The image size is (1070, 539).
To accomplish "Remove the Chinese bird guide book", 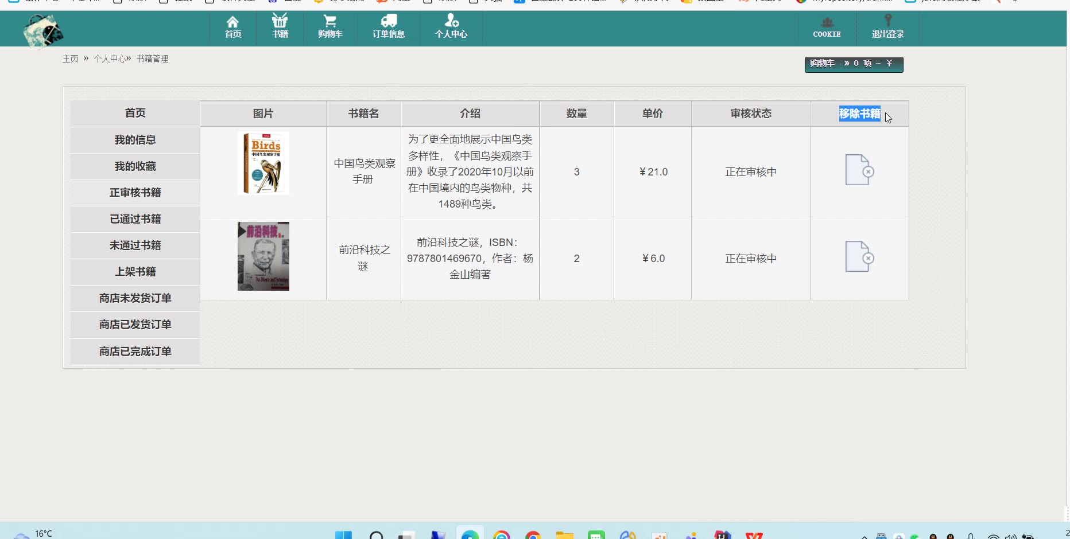I will click(x=859, y=170).
